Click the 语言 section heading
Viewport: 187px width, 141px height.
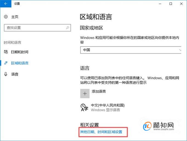coord(85,68)
